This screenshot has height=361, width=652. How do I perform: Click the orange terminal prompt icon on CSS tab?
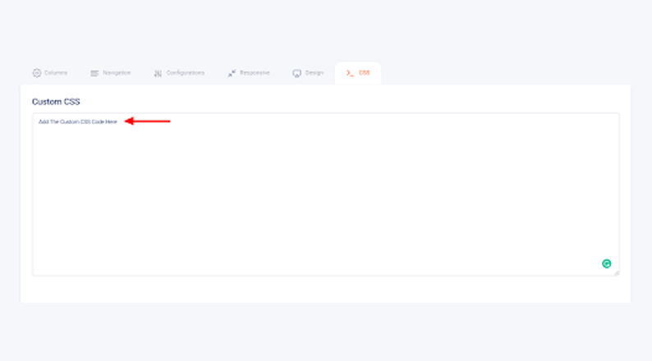tap(350, 73)
